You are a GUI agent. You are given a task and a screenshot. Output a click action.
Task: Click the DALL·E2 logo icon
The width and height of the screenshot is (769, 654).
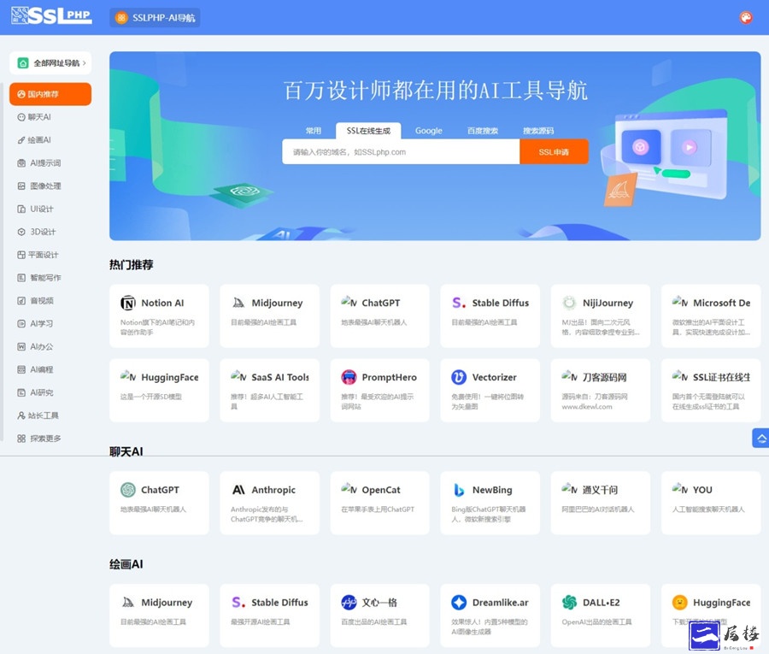coord(569,602)
